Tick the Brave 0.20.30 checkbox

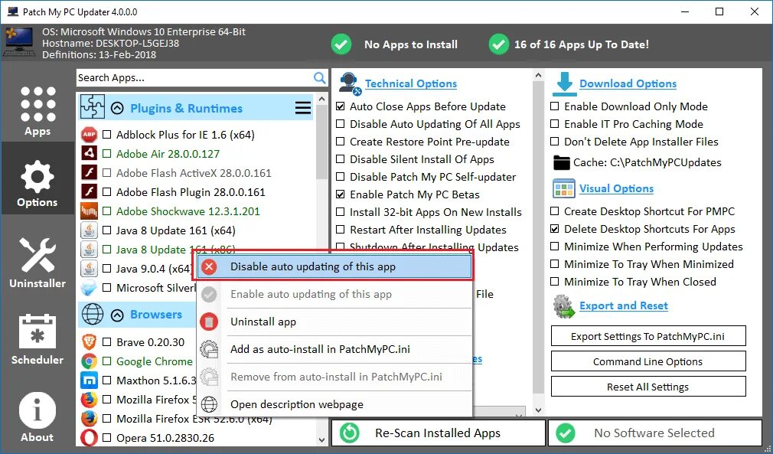click(x=106, y=342)
